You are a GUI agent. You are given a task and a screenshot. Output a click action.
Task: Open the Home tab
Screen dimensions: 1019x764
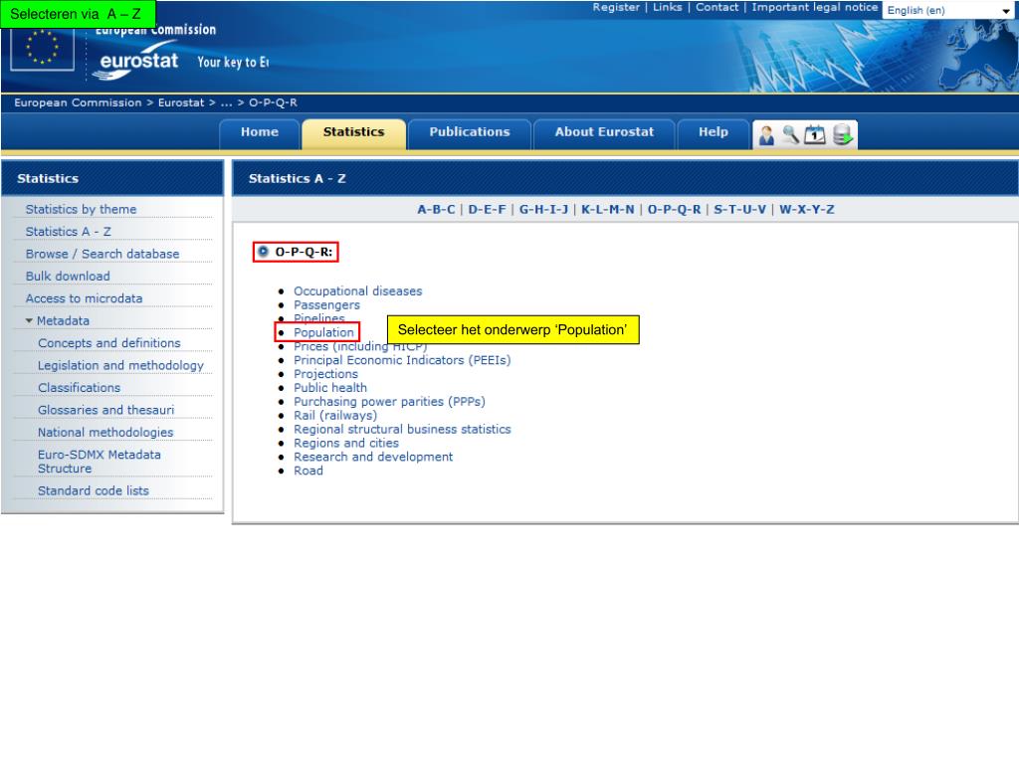click(260, 132)
